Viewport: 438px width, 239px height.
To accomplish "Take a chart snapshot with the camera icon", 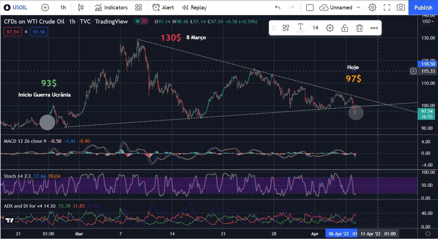I will [x=401, y=8].
